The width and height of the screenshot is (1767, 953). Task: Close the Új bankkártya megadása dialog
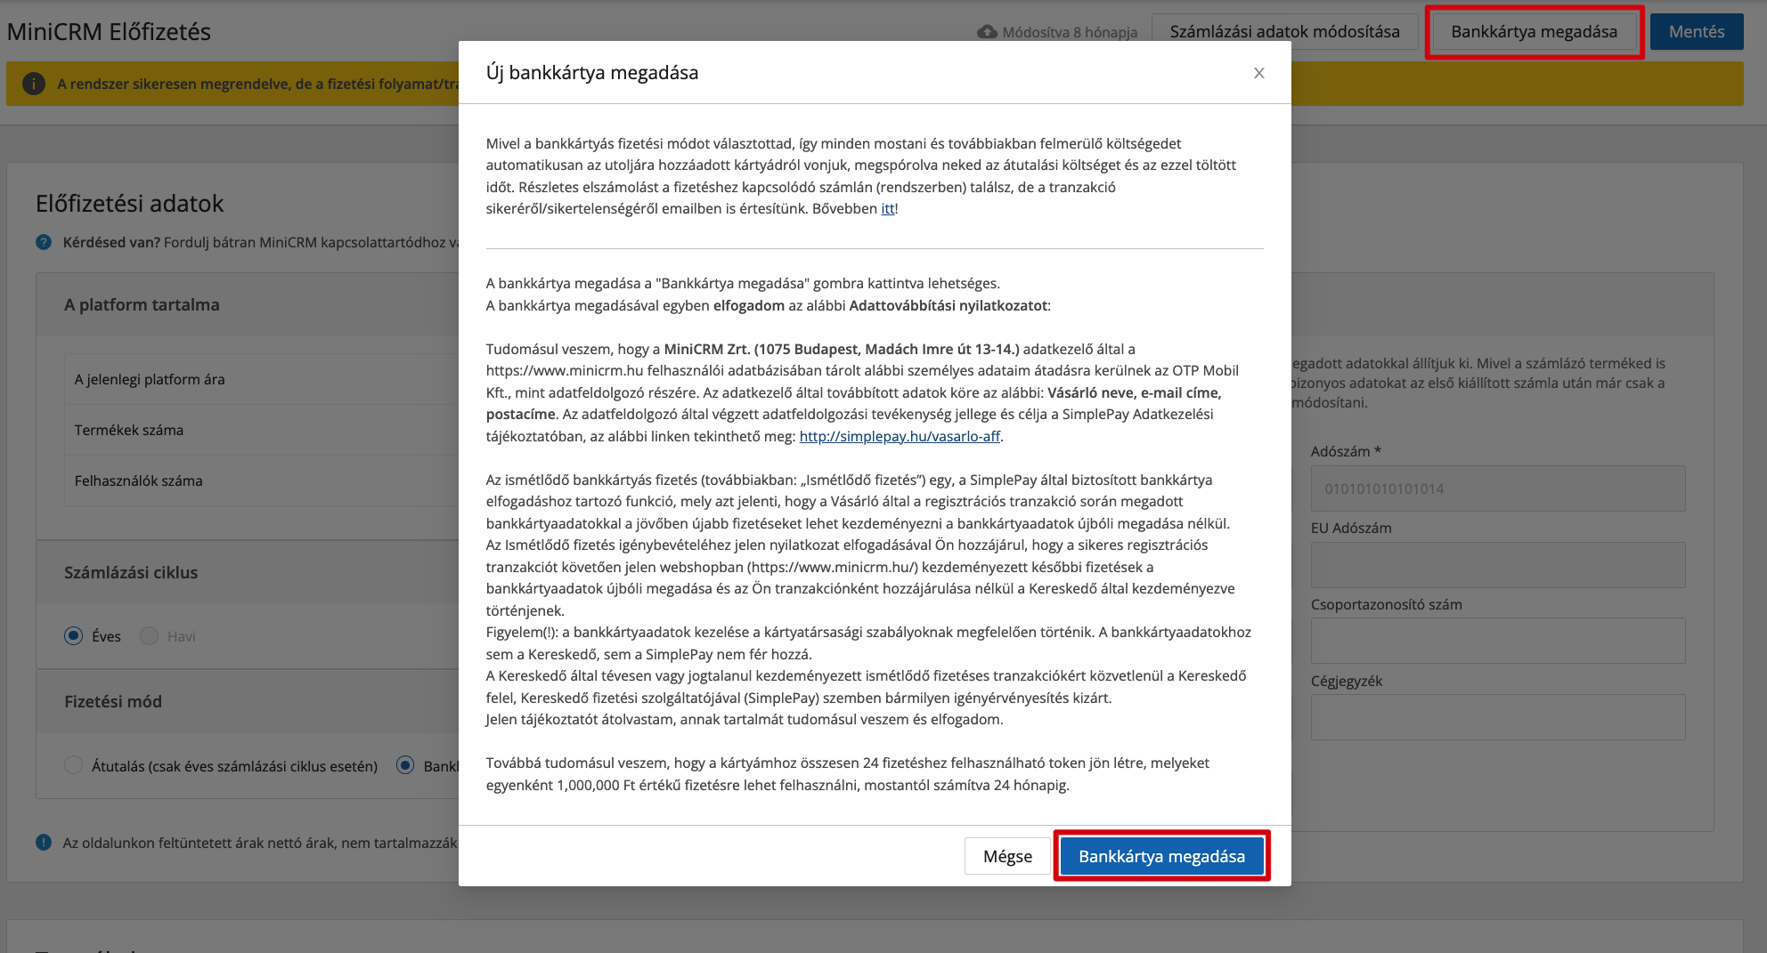point(1258,73)
